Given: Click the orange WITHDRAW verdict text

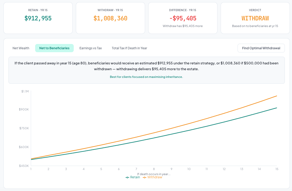Looking at the screenshot, I should [x=255, y=18].
